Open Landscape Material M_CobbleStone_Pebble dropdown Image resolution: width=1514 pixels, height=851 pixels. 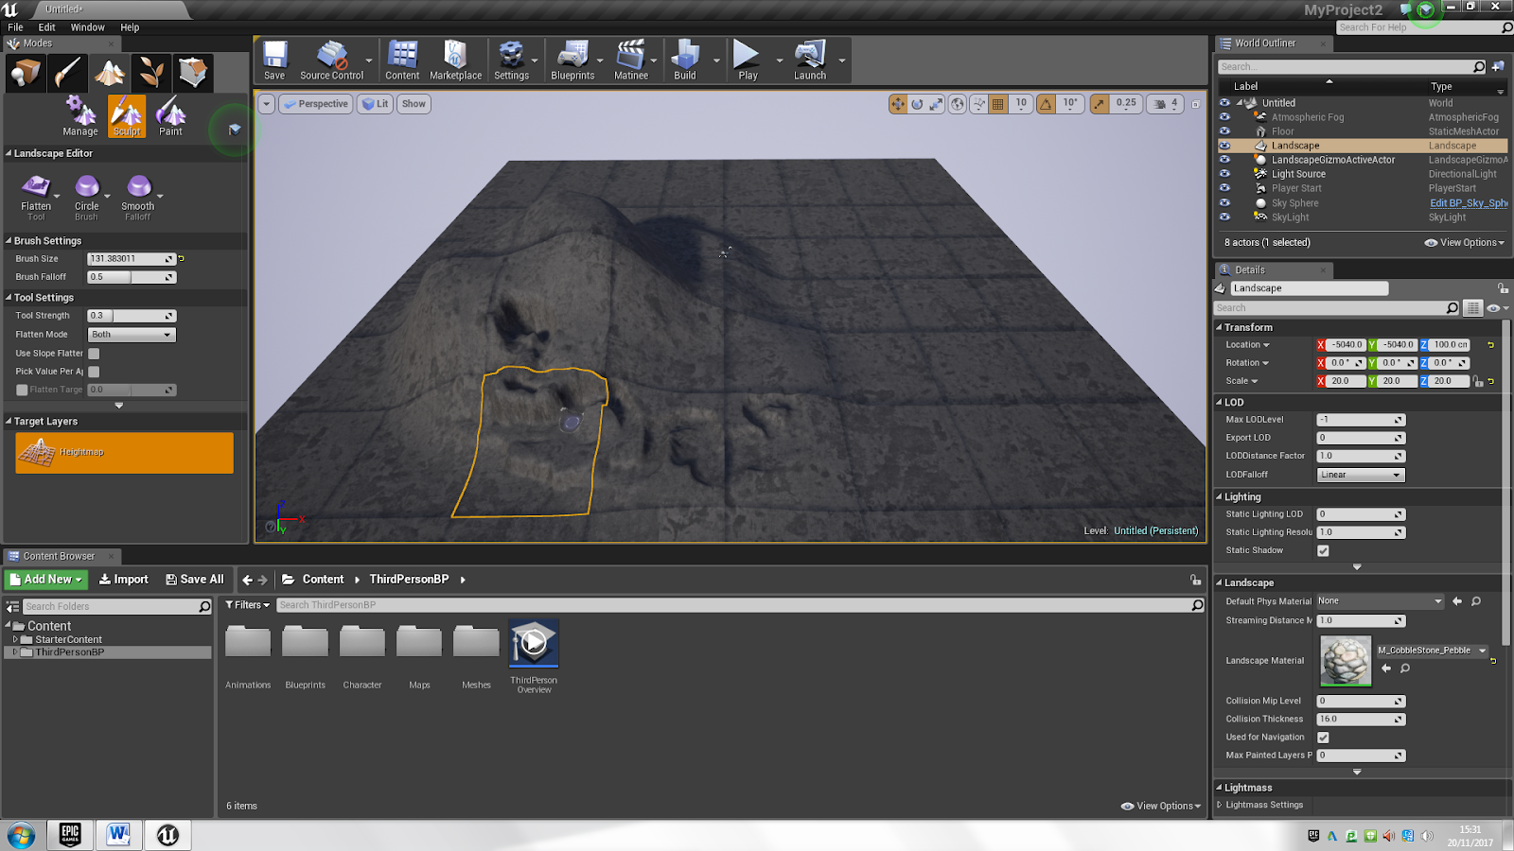click(1433, 651)
